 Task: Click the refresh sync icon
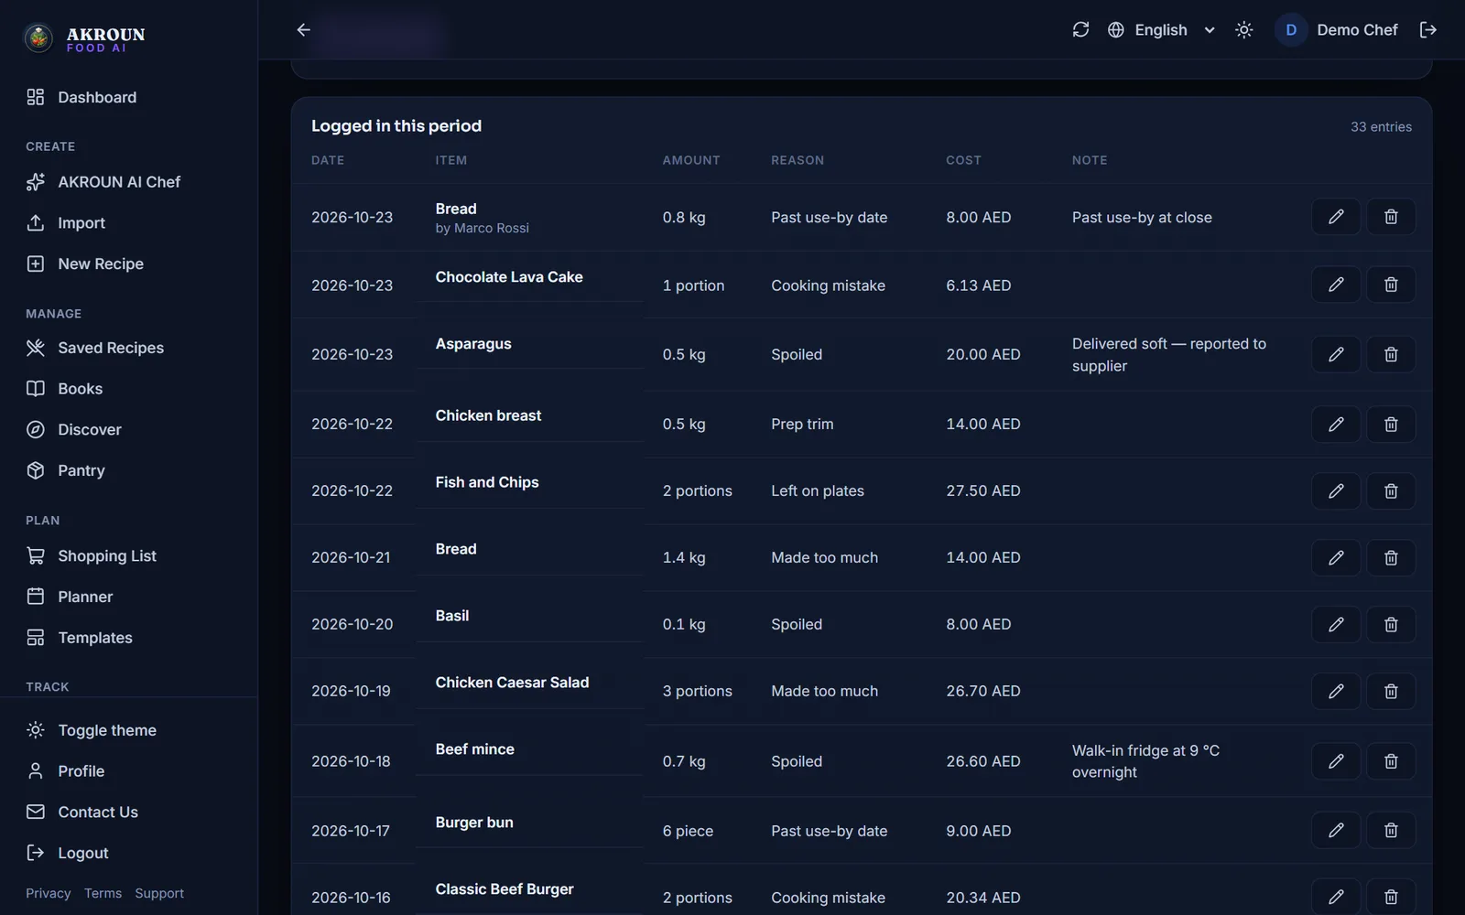(x=1080, y=29)
